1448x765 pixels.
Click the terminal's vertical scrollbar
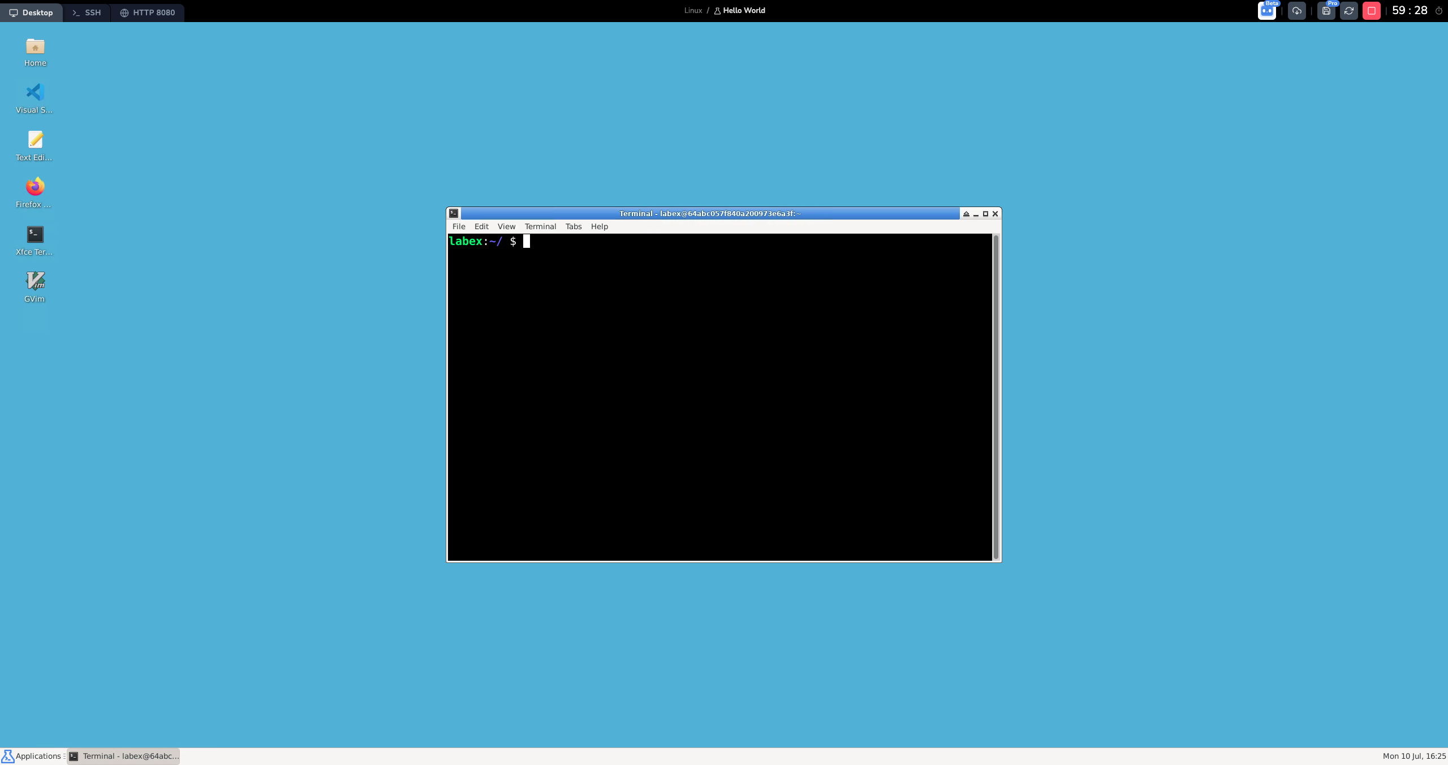tap(996, 396)
